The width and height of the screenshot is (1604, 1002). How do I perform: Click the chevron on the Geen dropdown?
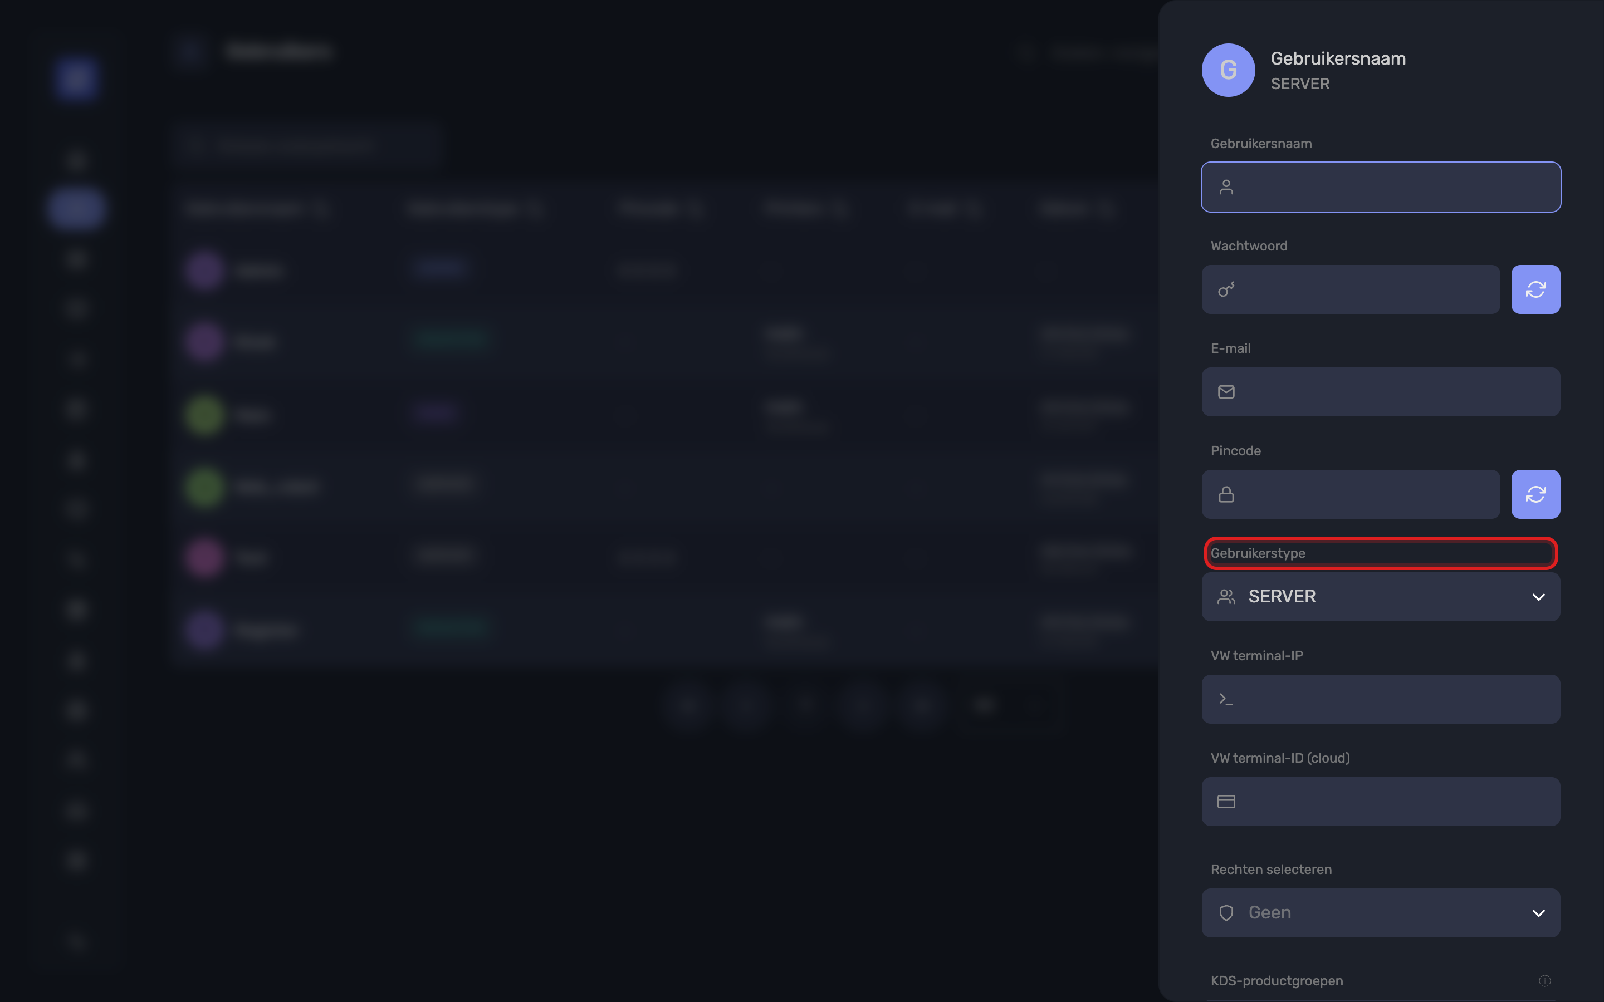point(1538,913)
